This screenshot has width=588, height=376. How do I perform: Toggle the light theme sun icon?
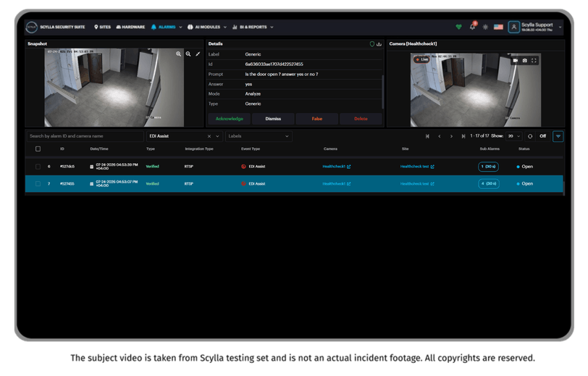pyautogui.click(x=485, y=27)
